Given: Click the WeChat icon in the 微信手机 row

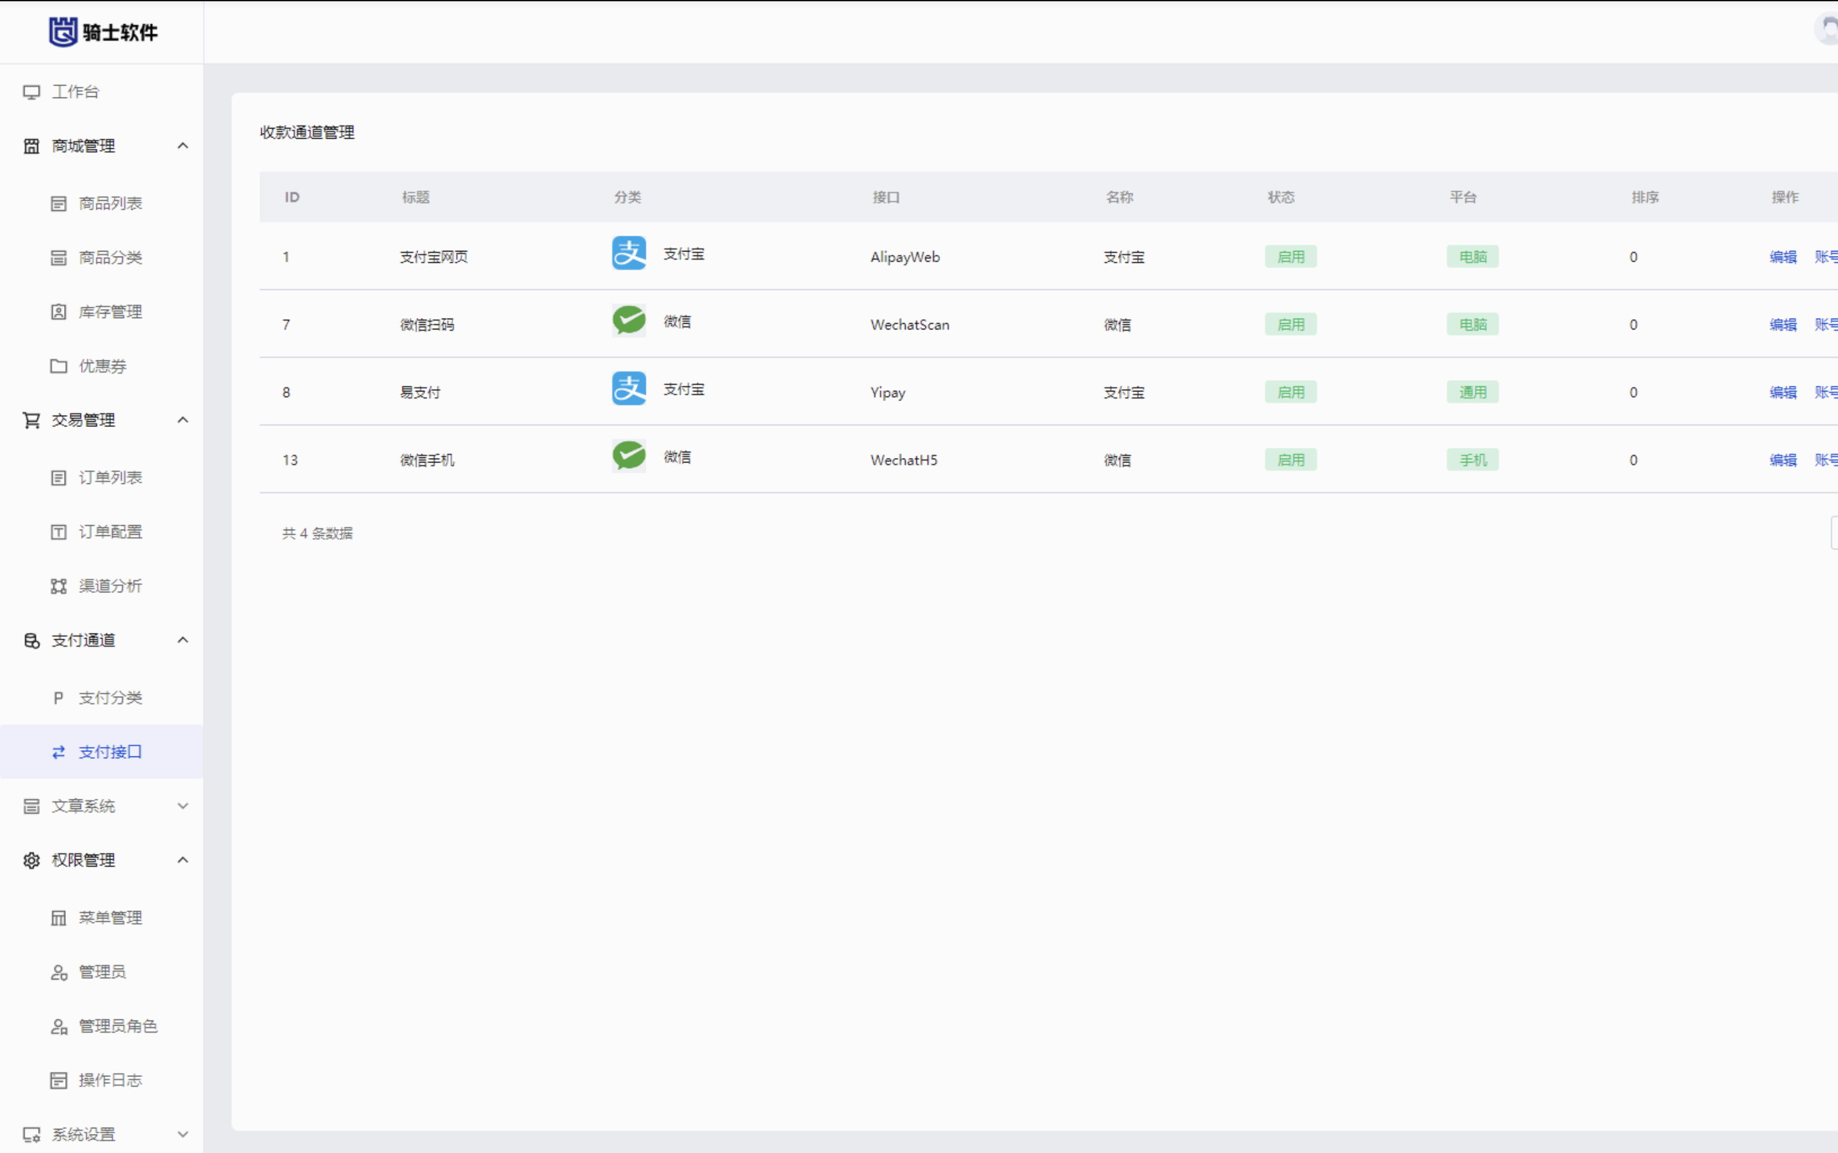Looking at the screenshot, I should [629, 456].
